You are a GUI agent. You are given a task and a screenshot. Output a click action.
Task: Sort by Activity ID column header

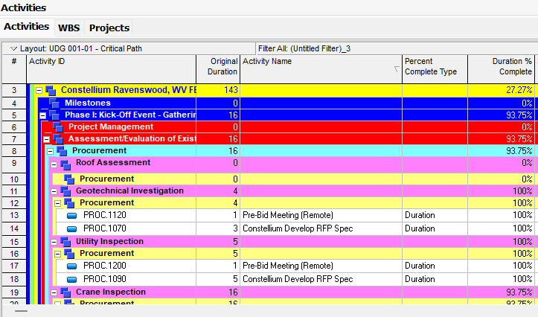(x=111, y=69)
